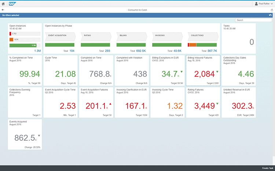Click red up arrow on Event Acquisition Failures
The height and width of the screenshot is (171, 275).
(110, 104)
